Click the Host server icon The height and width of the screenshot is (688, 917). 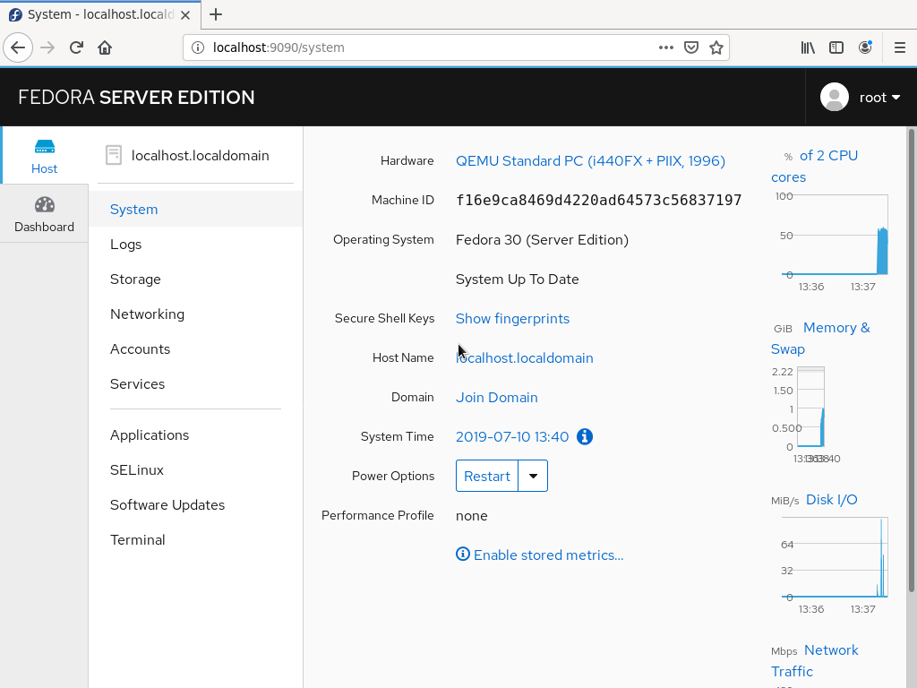click(45, 146)
